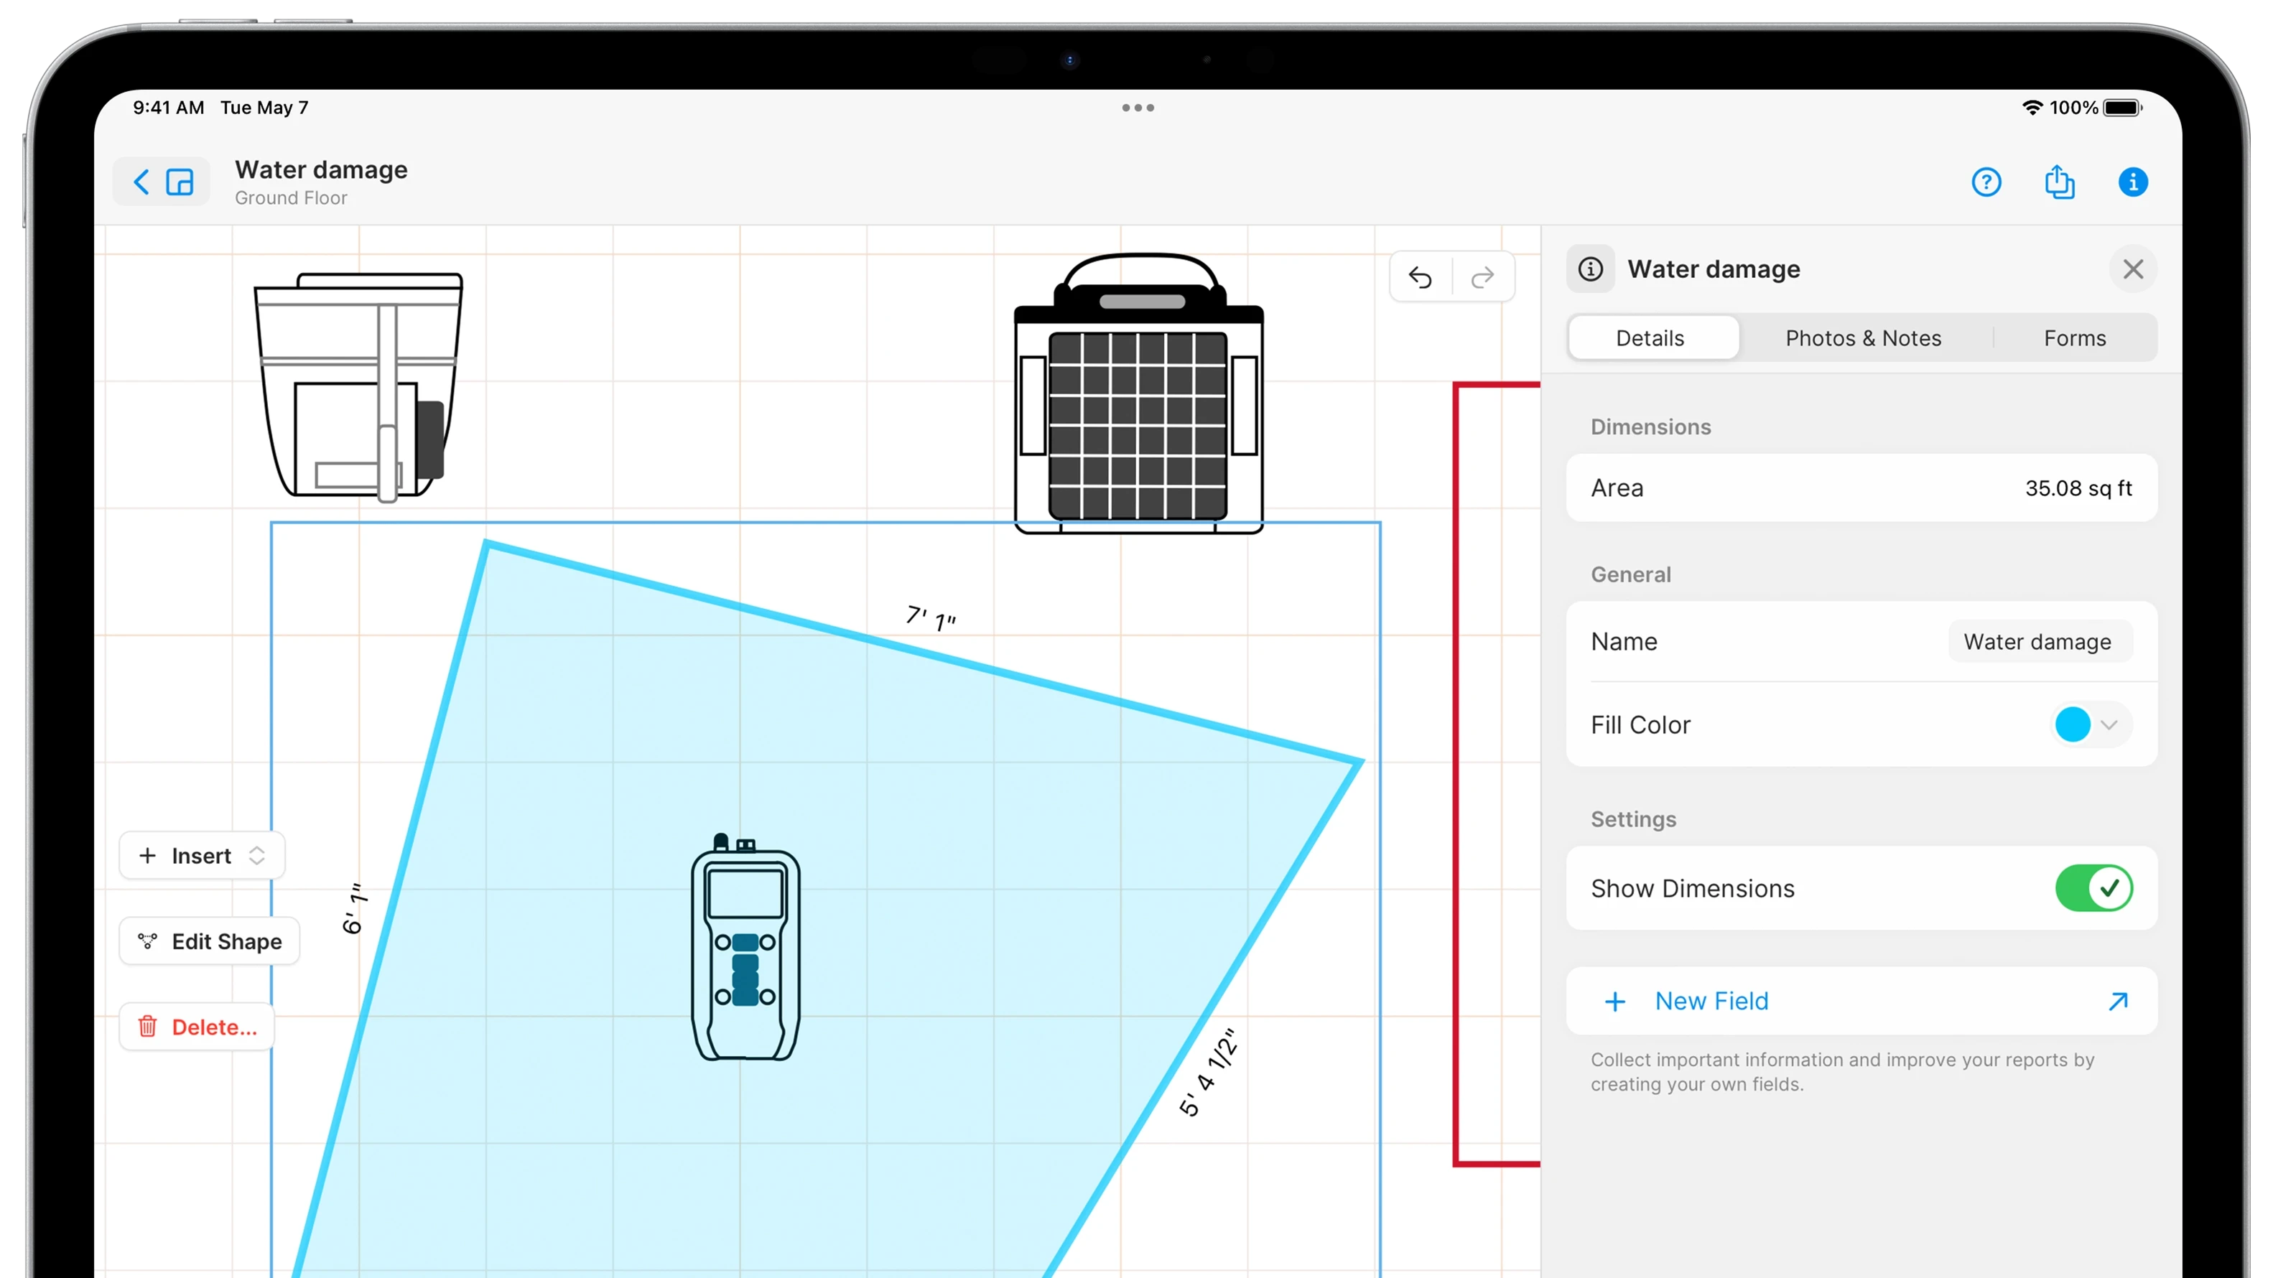2273x1278 pixels.
Task: Click the cyan fill color swatch
Action: click(2072, 725)
